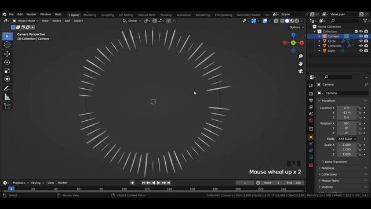Hide Circle.001 via its eye icon

pyautogui.click(x=361, y=46)
